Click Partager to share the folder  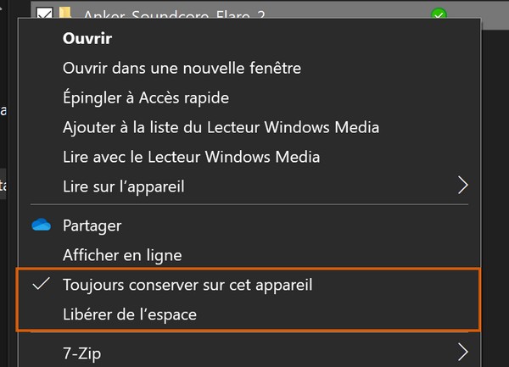point(92,225)
